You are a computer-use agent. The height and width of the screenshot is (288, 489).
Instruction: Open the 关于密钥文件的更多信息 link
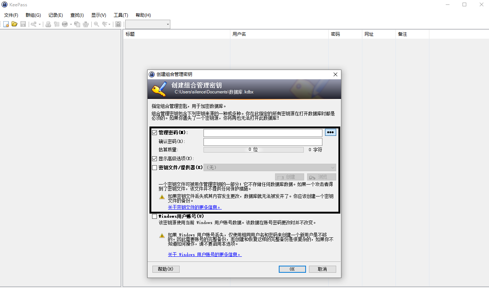pyautogui.click(x=195, y=207)
